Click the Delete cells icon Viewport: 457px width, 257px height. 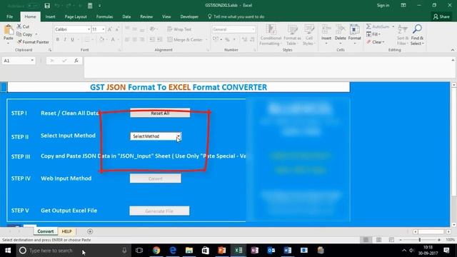click(340, 29)
